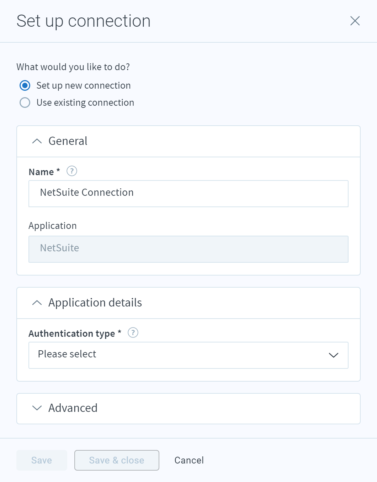Open help tooltip beside Name label
The width and height of the screenshot is (377, 482).
72,171
